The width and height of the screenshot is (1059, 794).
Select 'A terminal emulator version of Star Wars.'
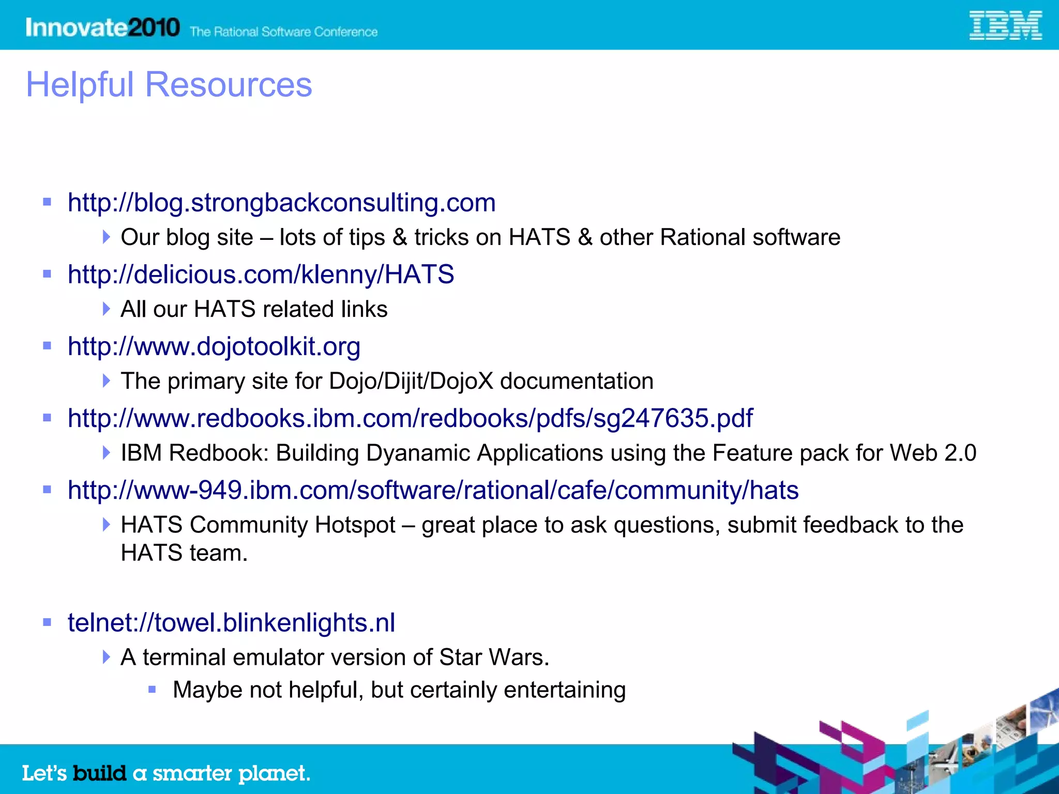[335, 658]
